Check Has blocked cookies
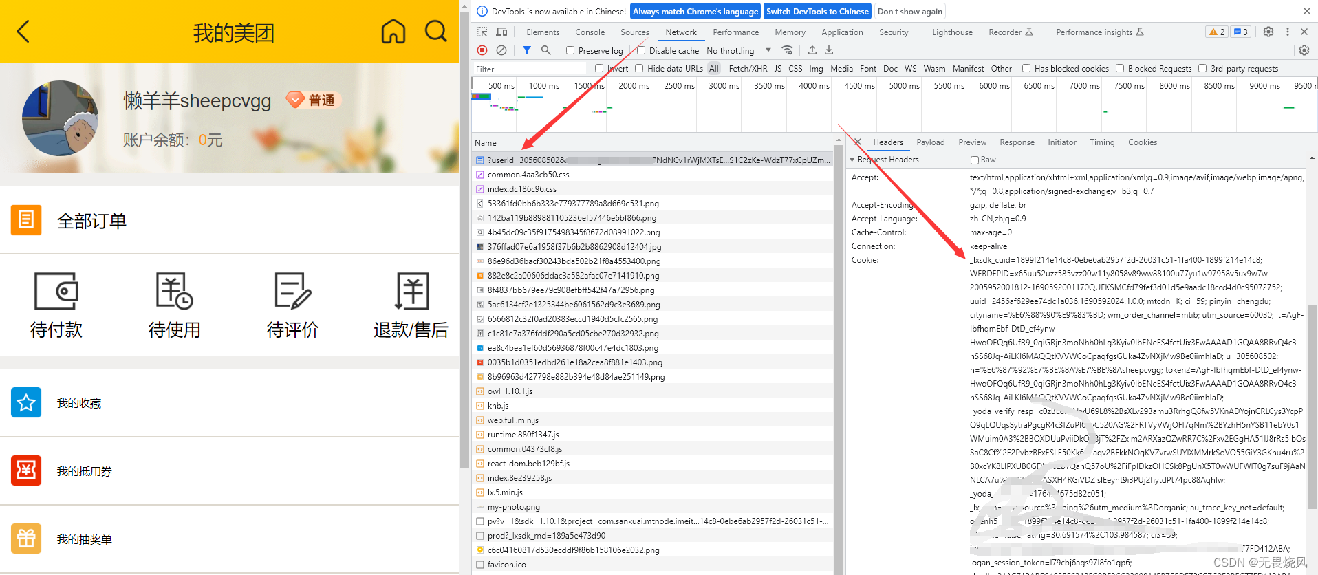The height and width of the screenshot is (575, 1318). pyautogui.click(x=1026, y=68)
